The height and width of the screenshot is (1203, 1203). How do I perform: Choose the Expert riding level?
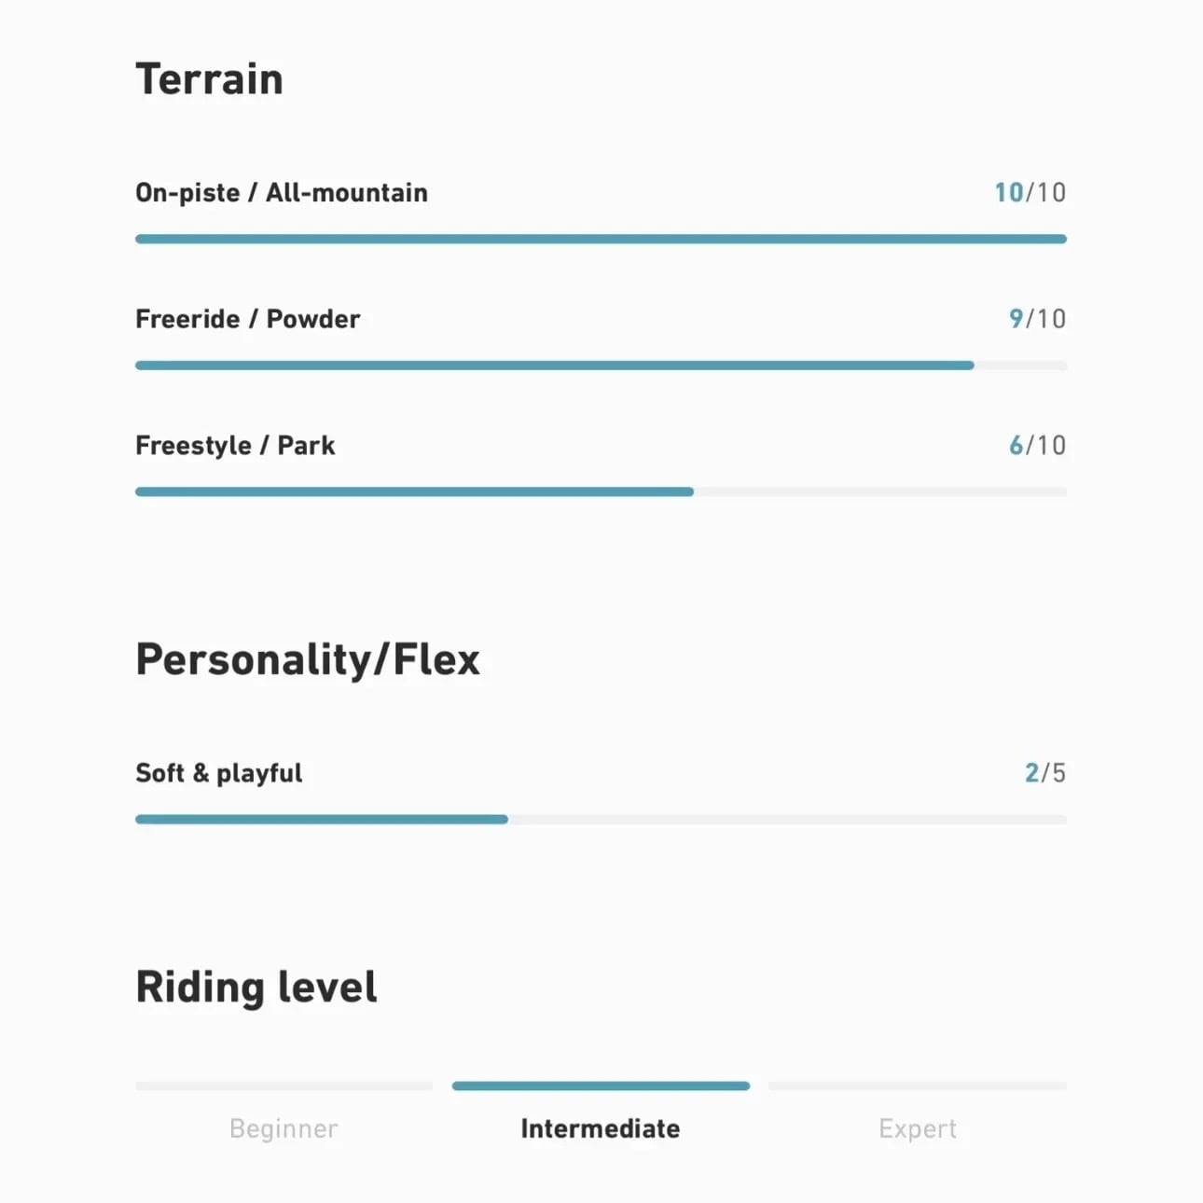pyautogui.click(x=918, y=1128)
